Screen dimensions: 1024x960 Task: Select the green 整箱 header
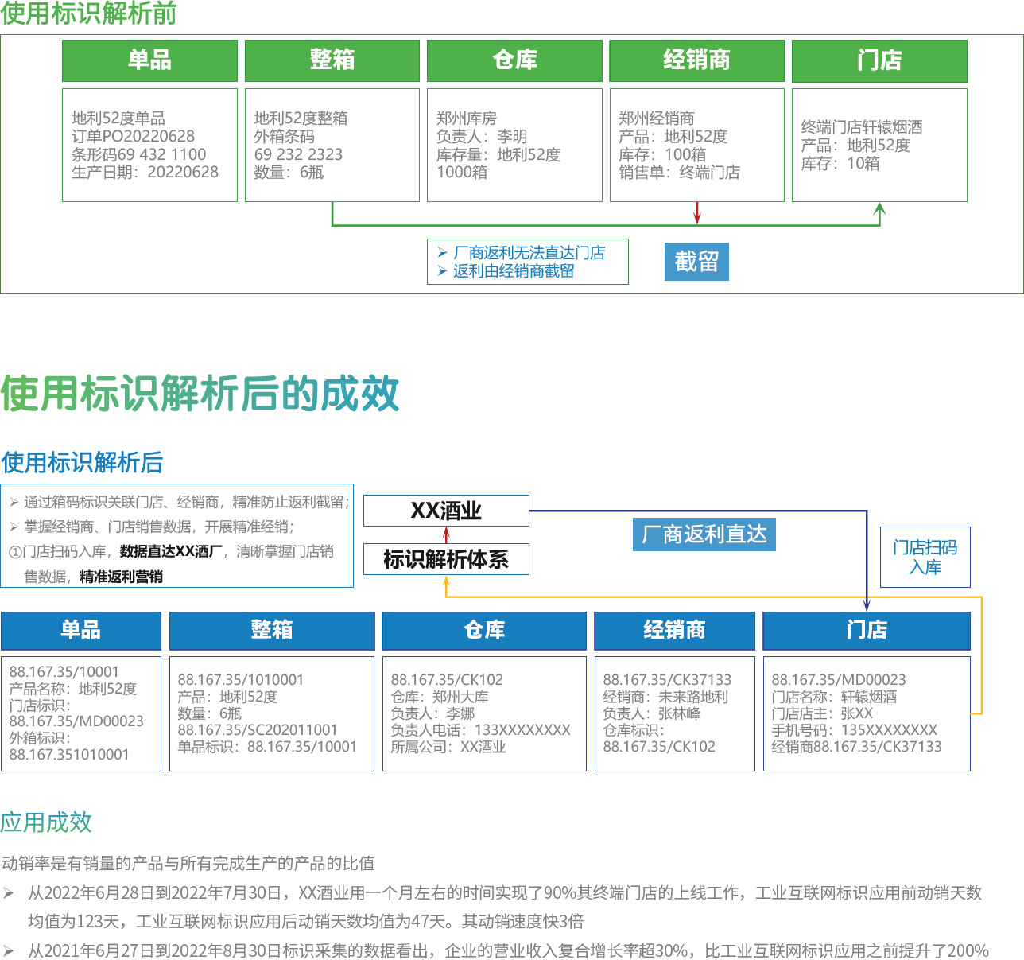tap(332, 60)
